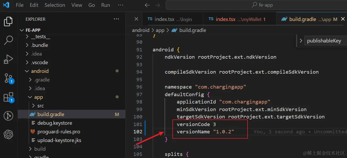Click the EXPLORER panel title
Image resolution: width=347 pixels, height=158 pixels.
tap(35, 19)
